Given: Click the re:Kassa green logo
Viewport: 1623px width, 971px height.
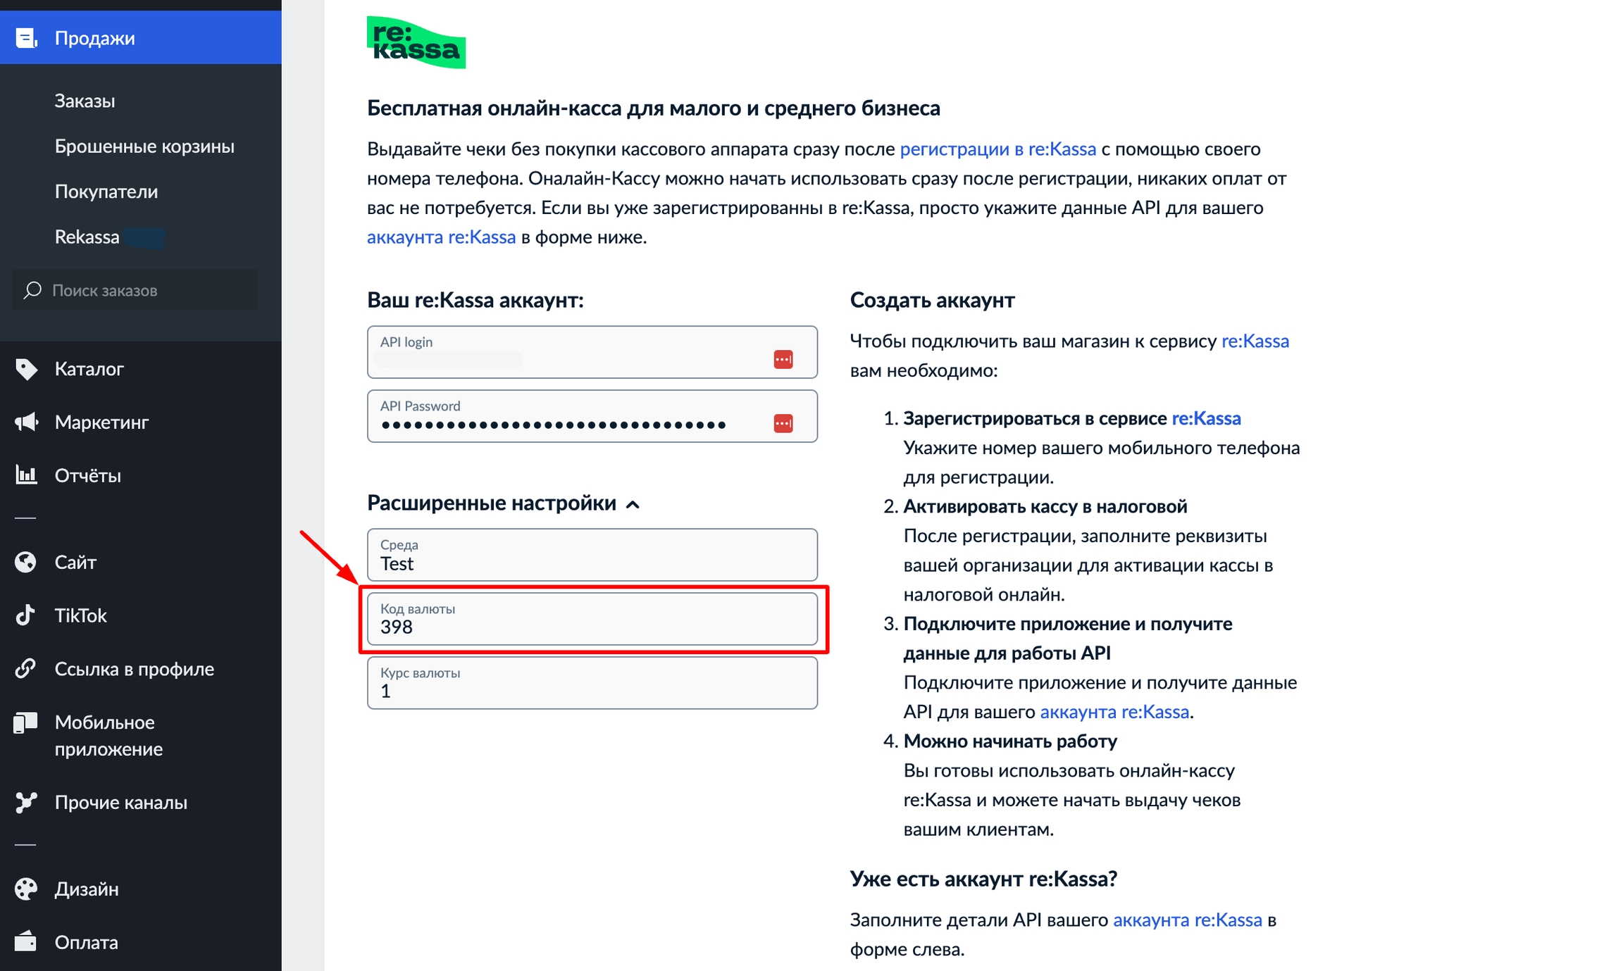Looking at the screenshot, I should pyautogui.click(x=416, y=42).
